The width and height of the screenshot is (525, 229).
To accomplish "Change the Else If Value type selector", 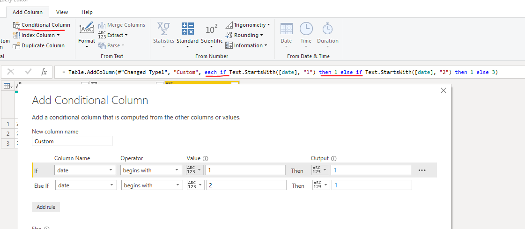I will click(196, 185).
